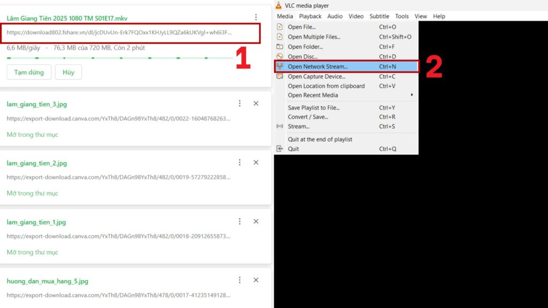Image resolution: width=548 pixels, height=308 pixels.
Task: Click the Open File icon in Media menu
Action: click(x=279, y=27)
